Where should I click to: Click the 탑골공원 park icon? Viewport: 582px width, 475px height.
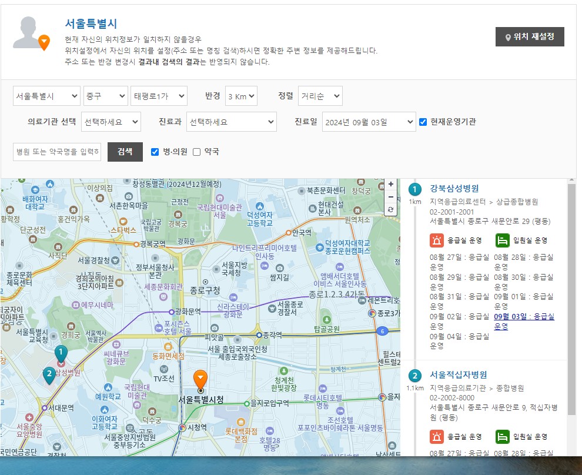327,320
